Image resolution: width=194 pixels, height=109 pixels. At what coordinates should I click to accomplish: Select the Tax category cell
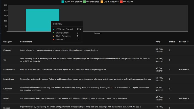pyautogui.click(x=5, y=60)
